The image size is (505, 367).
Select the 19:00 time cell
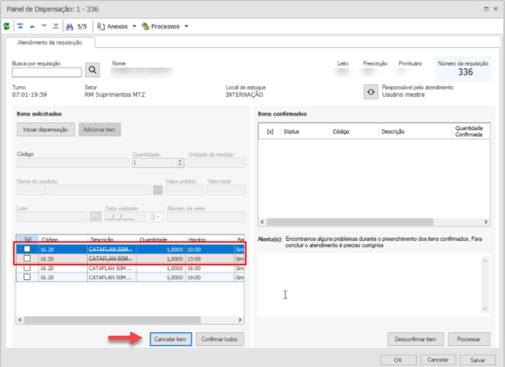210,277
